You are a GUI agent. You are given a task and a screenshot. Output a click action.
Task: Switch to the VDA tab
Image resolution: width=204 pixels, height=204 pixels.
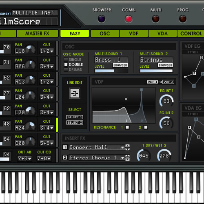click(x=163, y=33)
